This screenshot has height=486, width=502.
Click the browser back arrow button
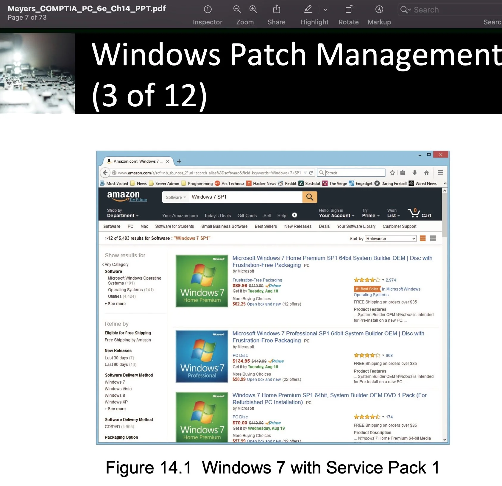click(x=105, y=173)
